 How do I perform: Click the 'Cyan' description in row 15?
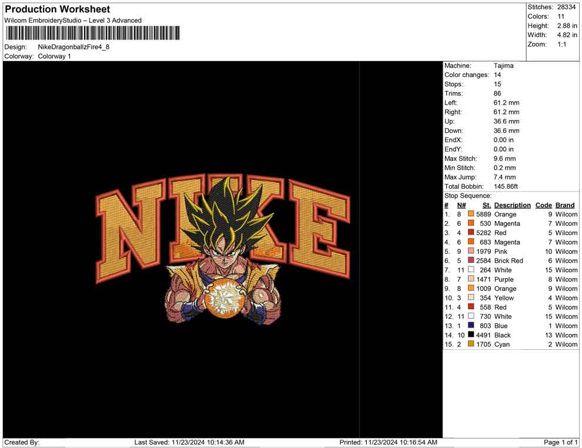[x=502, y=344]
